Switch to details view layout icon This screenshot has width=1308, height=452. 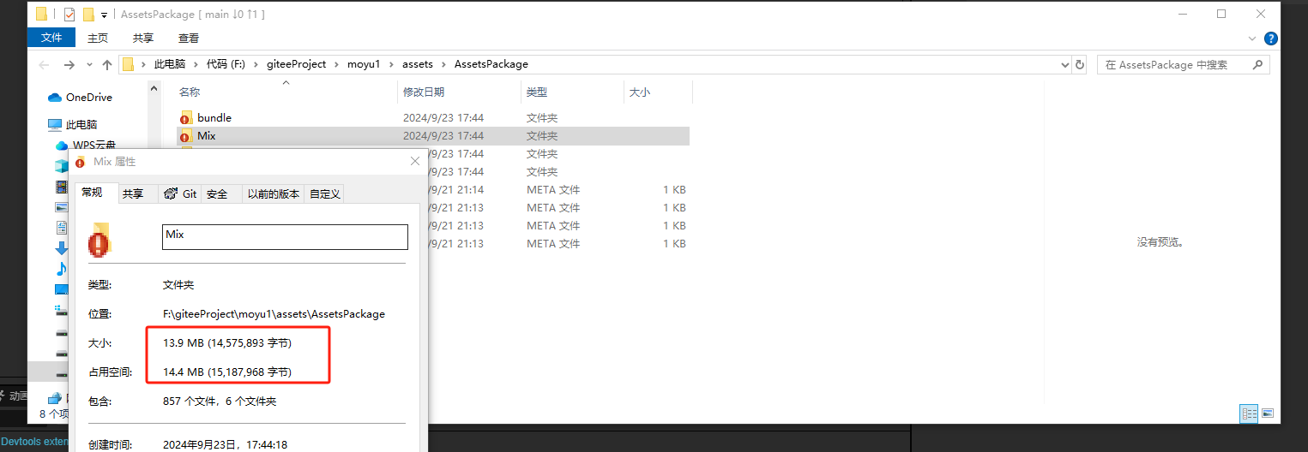point(1249,413)
